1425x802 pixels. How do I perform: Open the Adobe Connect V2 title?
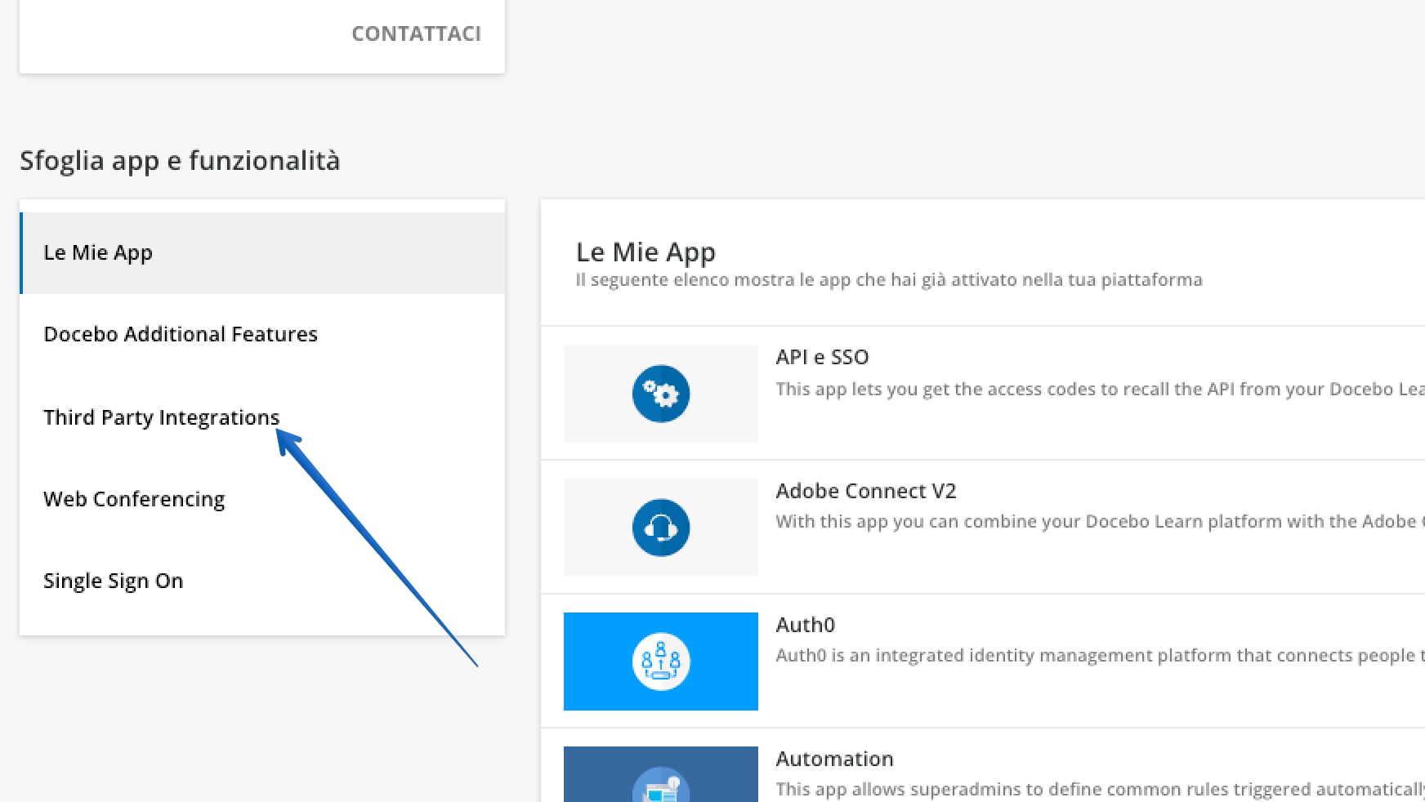point(865,491)
